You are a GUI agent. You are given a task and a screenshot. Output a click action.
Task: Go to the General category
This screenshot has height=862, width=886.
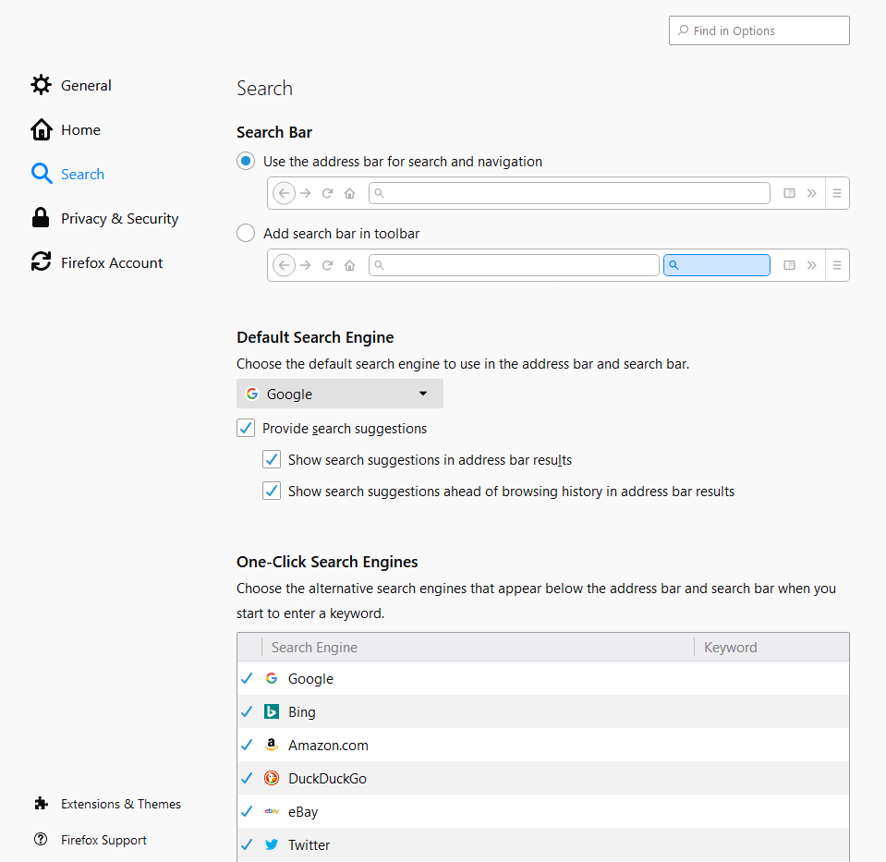[86, 85]
